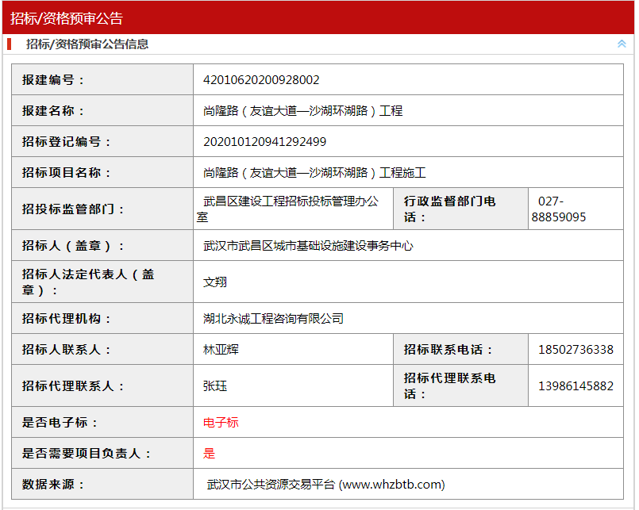Viewport: 639px width, 510px height.
Task: Click the 招标人法定代表人（盖章）label
Action: coord(88,282)
